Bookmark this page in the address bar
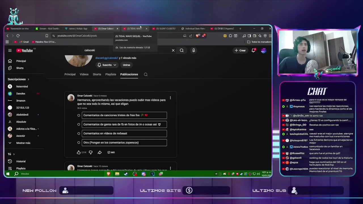The height and width of the screenshot is (204, 363). pos(47,36)
